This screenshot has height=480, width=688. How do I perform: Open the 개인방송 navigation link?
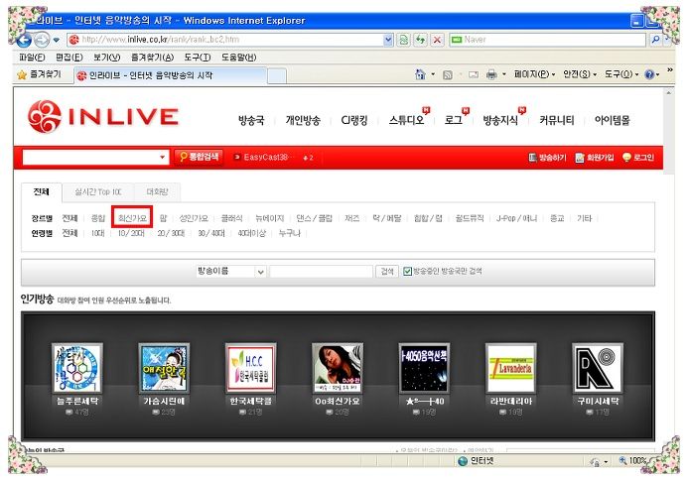303,121
